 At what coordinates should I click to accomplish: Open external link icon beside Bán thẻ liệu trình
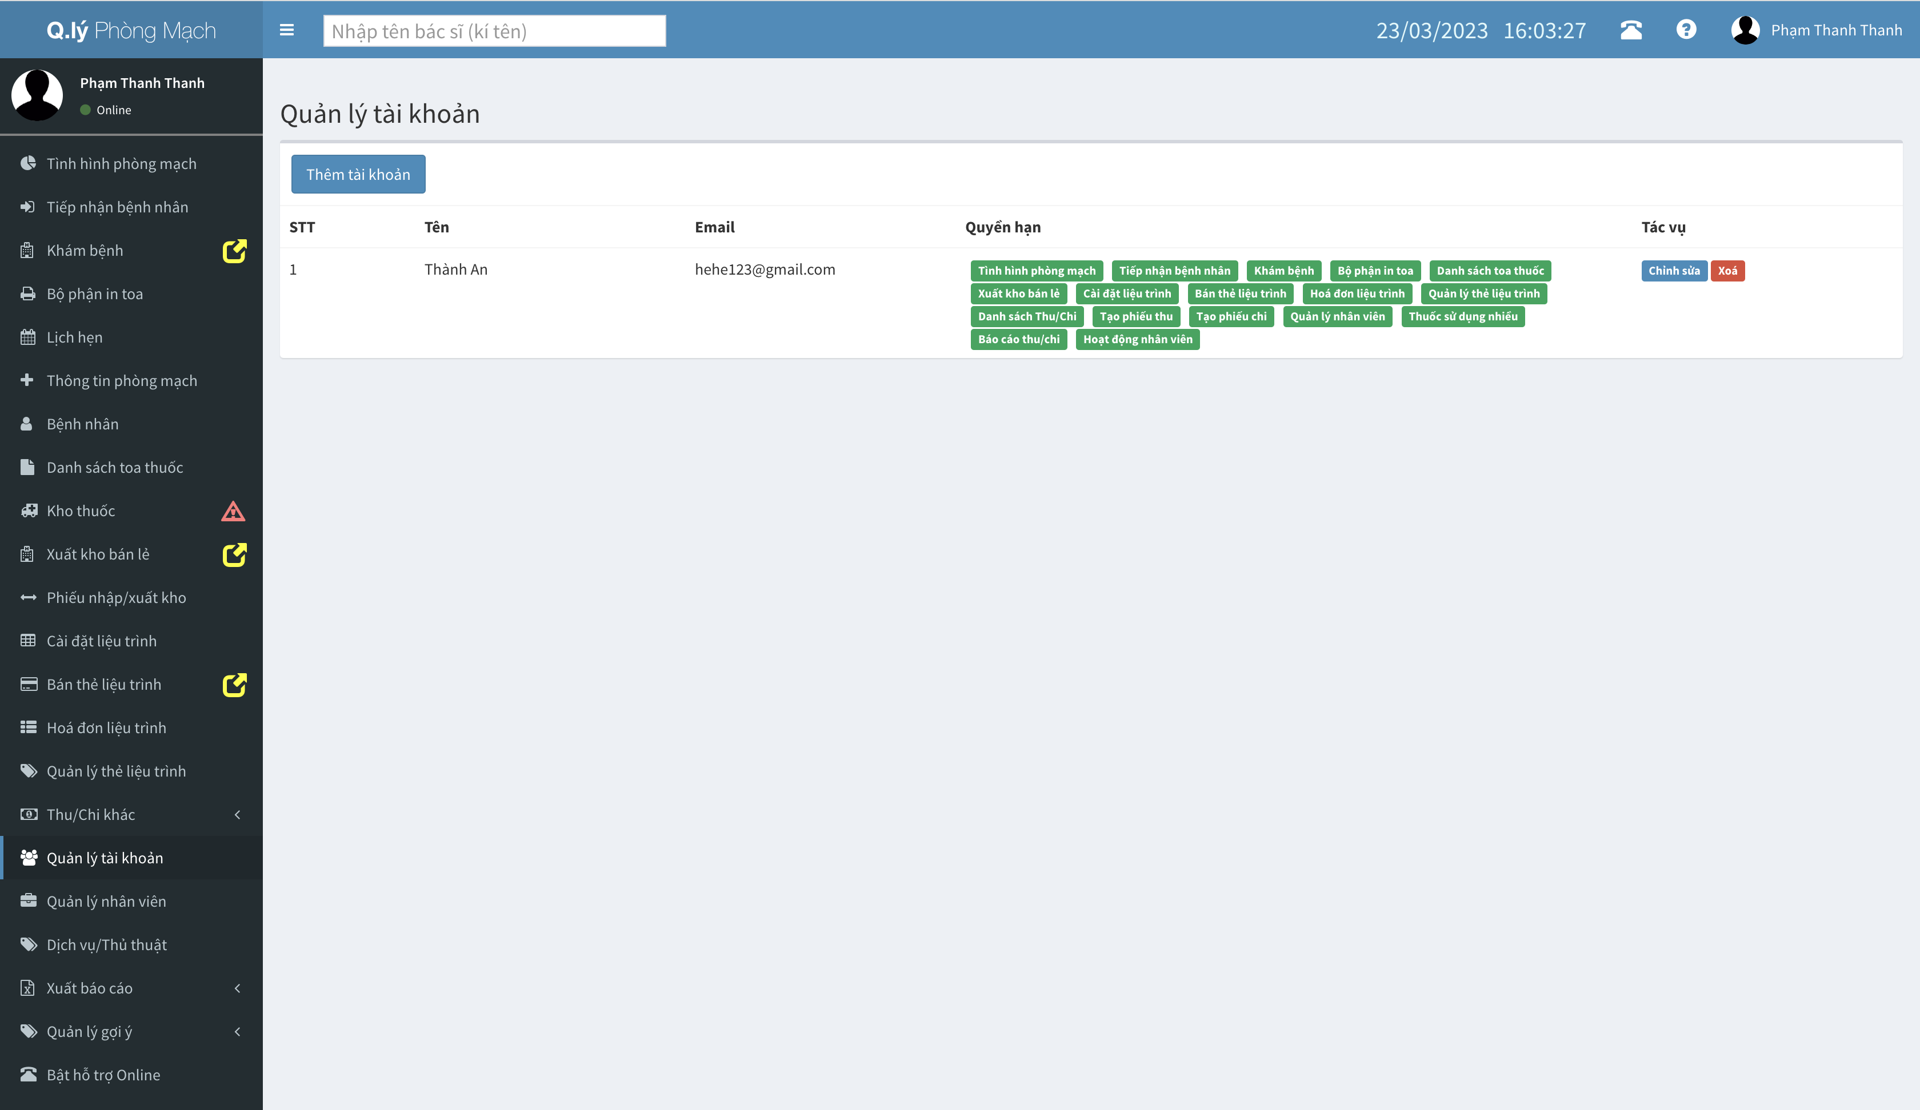point(234,685)
